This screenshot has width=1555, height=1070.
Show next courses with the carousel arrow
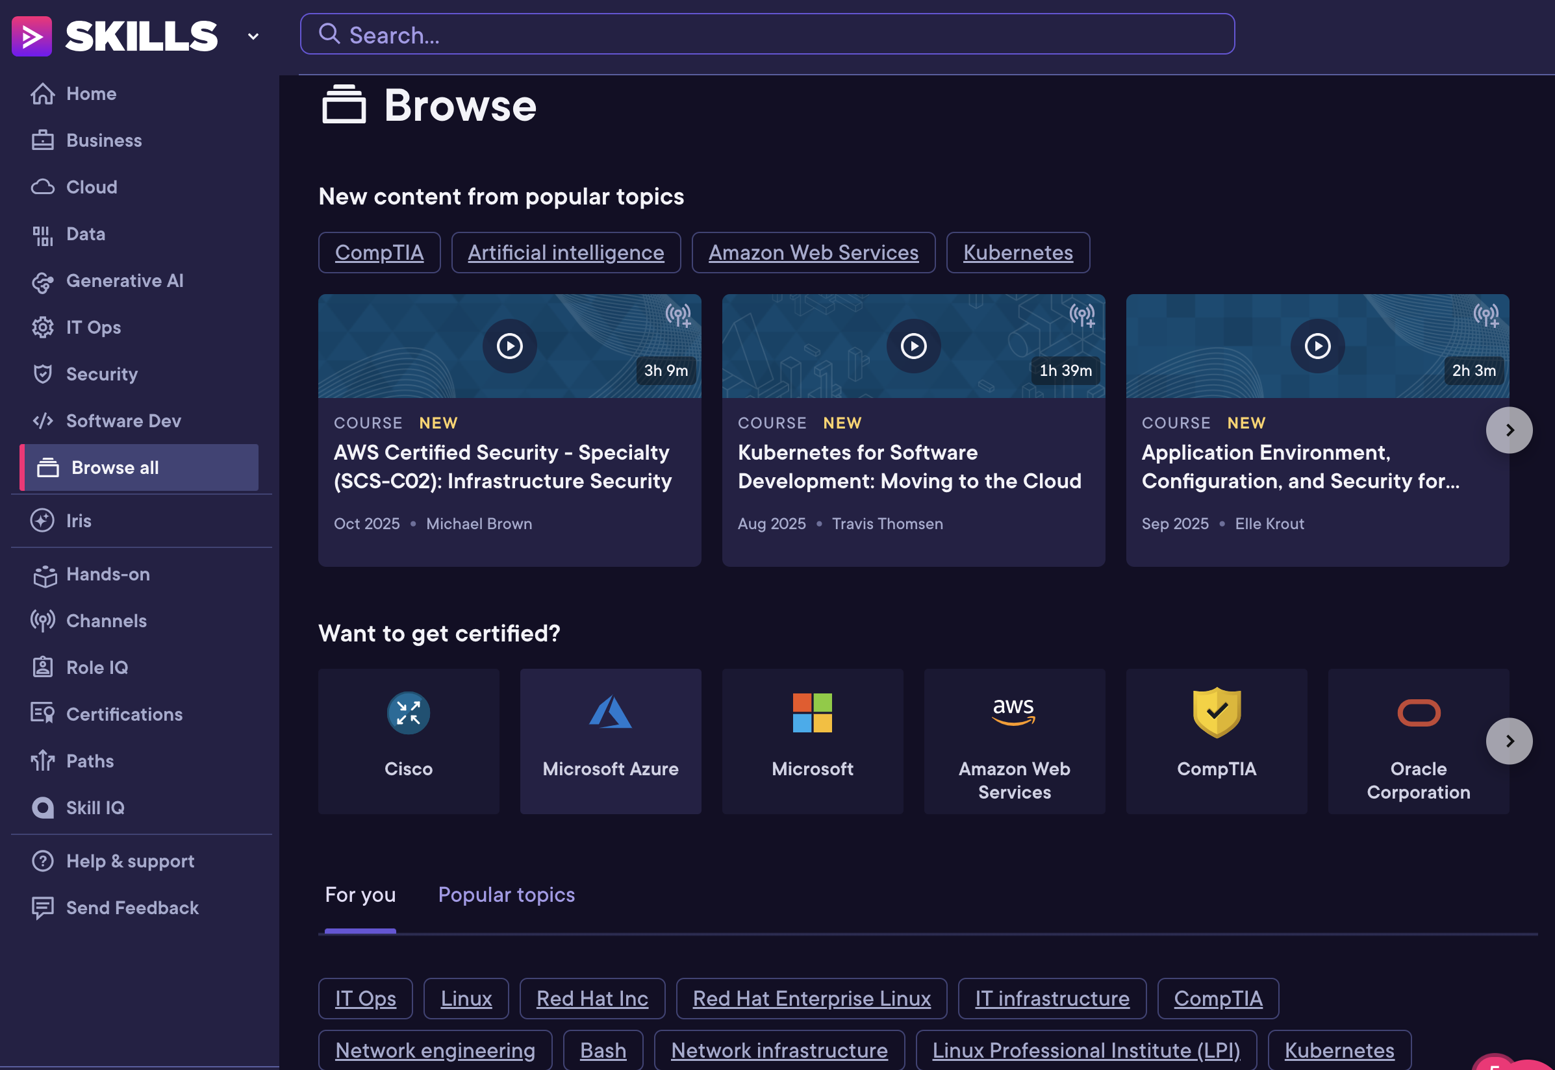coord(1509,430)
